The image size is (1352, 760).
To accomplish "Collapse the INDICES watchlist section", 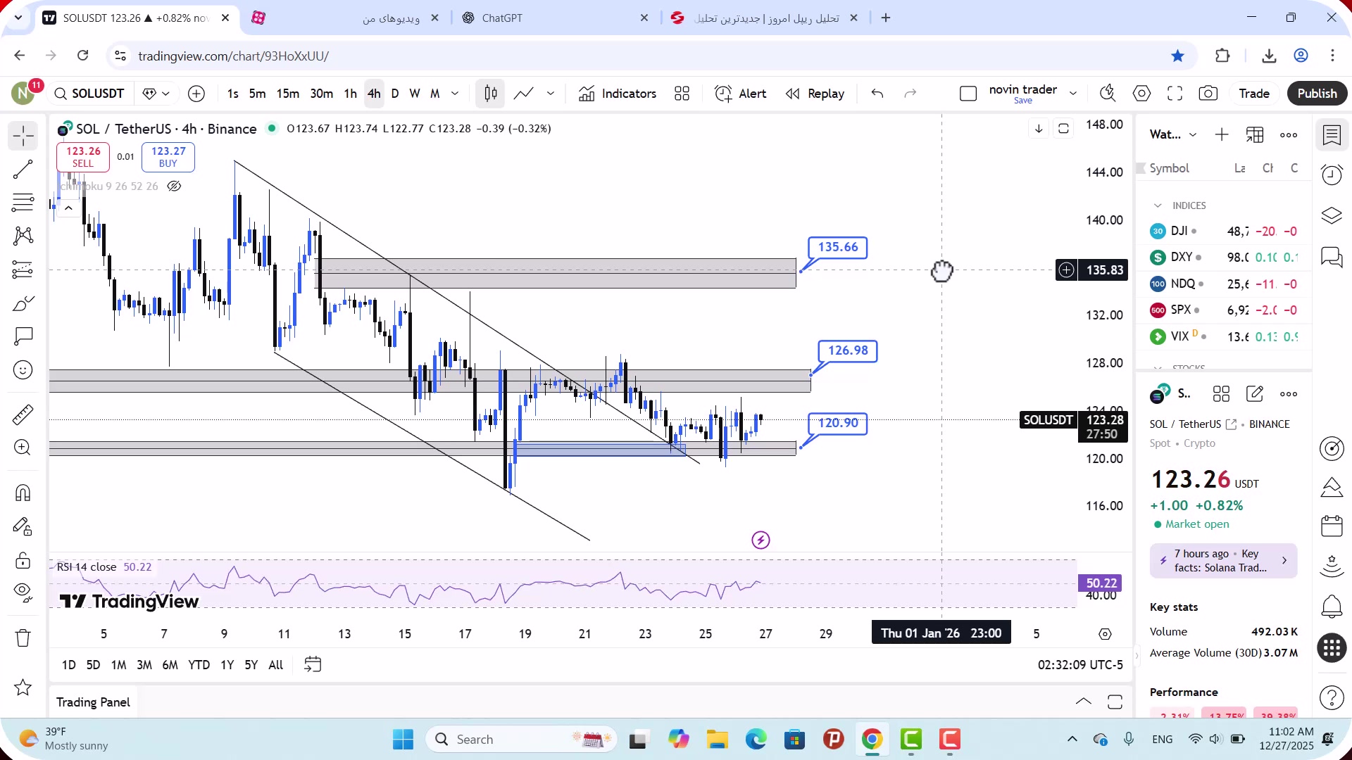I will click(x=1158, y=205).
